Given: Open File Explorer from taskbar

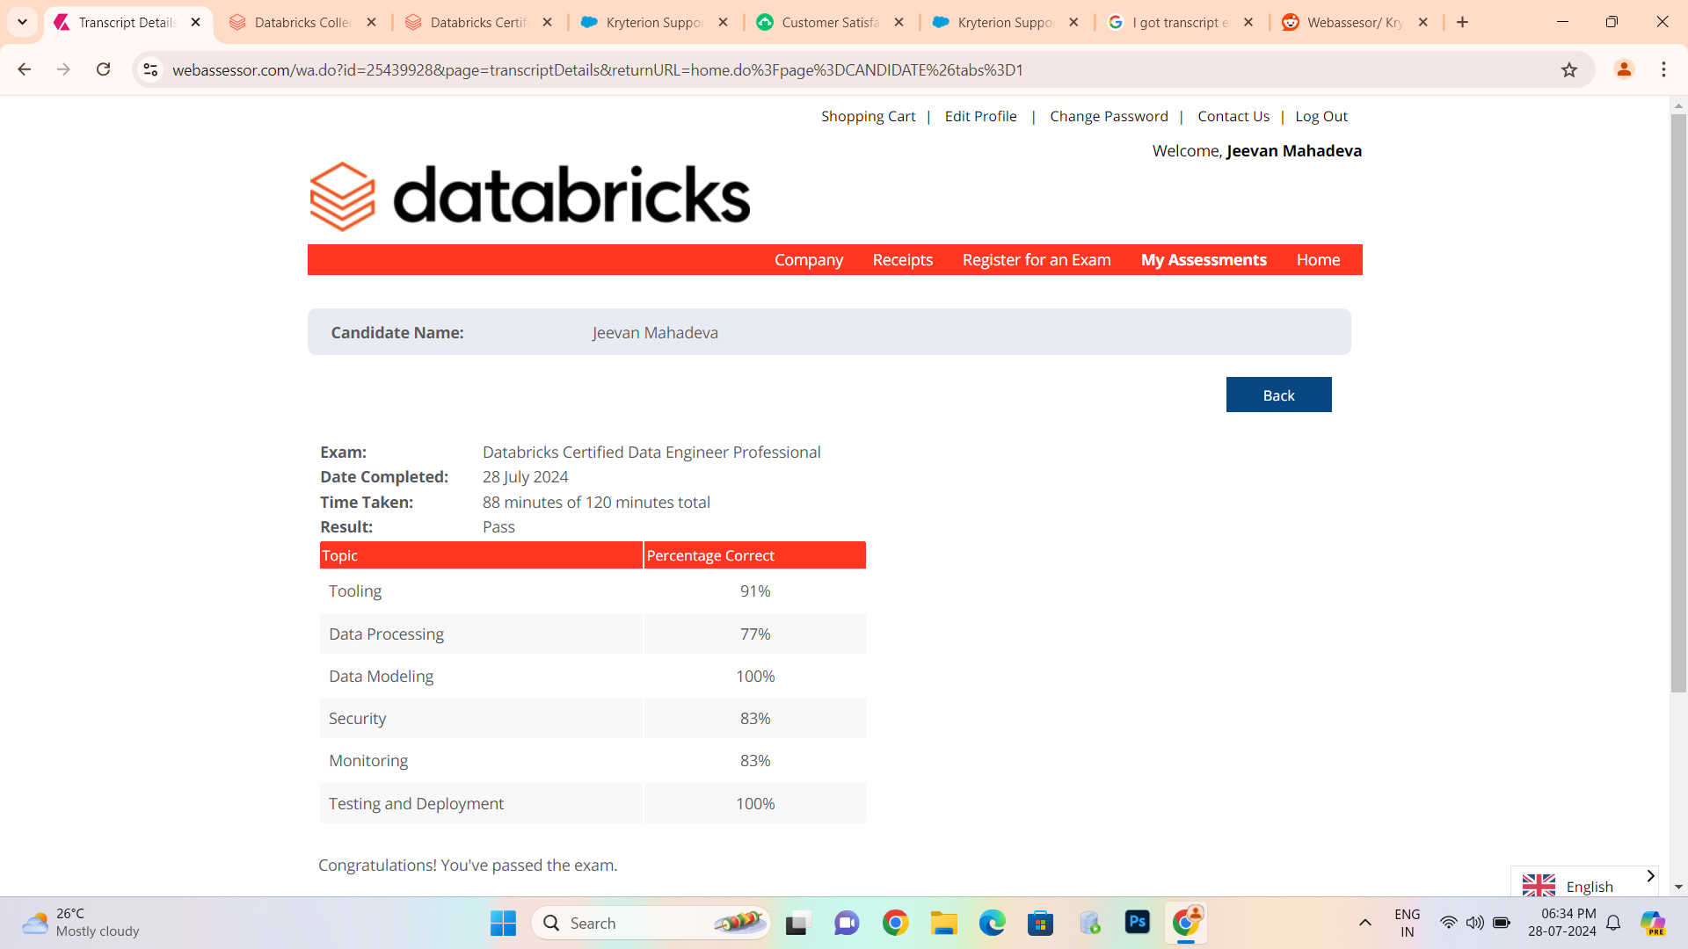Looking at the screenshot, I should [x=943, y=923].
